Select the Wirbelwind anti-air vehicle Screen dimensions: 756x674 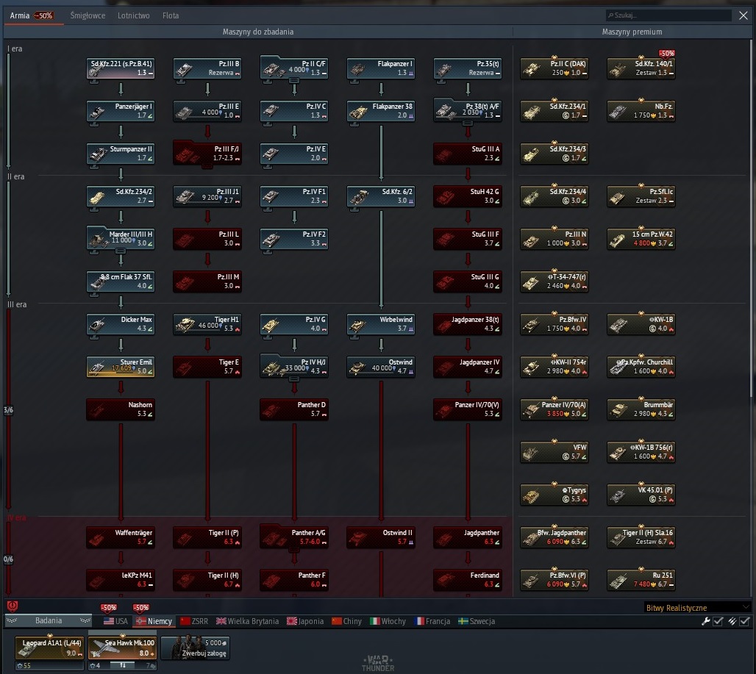pos(381,324)
